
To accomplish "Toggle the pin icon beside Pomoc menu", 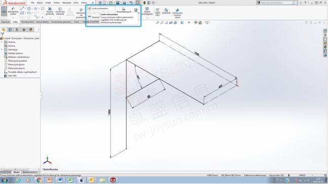I will [x=93, y=3].
